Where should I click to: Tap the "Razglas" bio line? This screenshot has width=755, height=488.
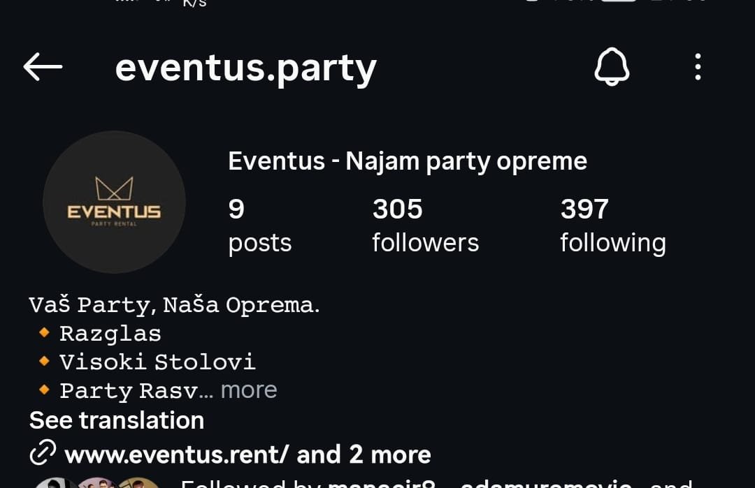click(x=110, y=334)
